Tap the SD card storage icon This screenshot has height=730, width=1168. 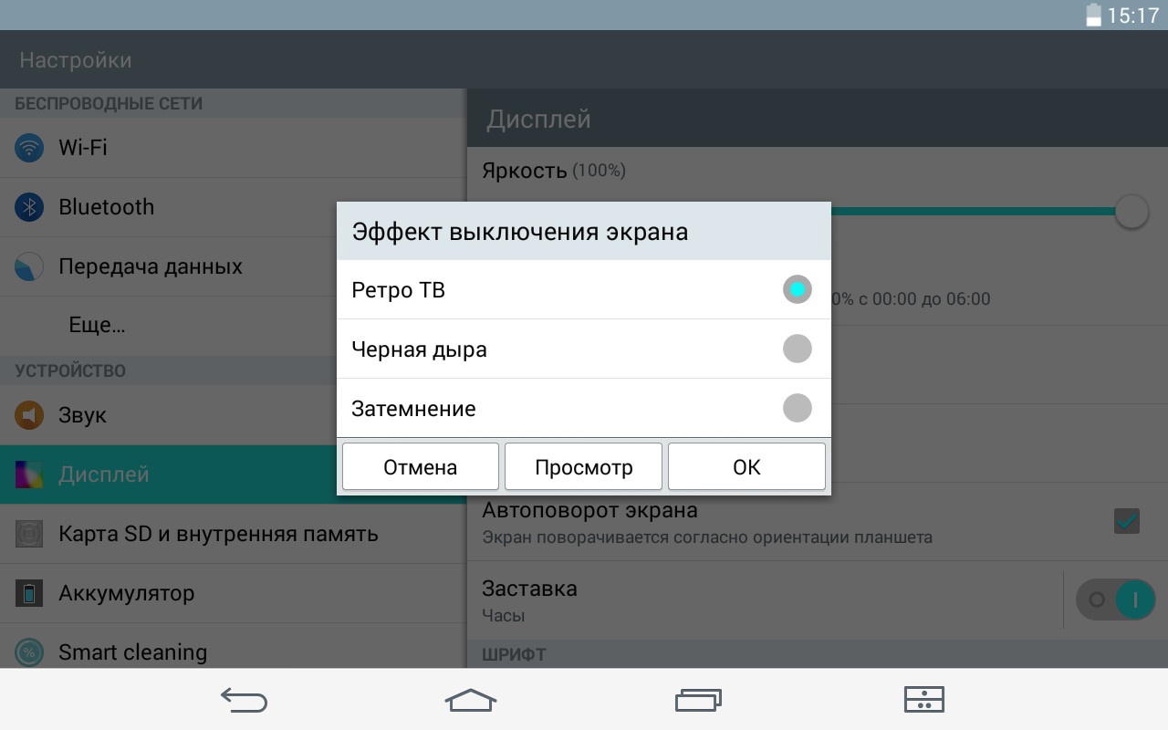click(x=29, y=534)
